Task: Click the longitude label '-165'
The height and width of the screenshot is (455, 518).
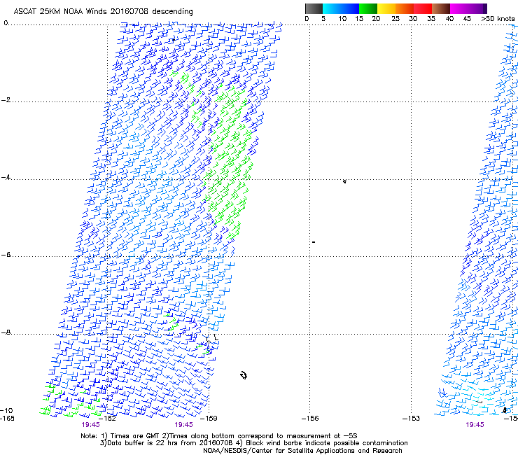Action: (x=7, y=419)
